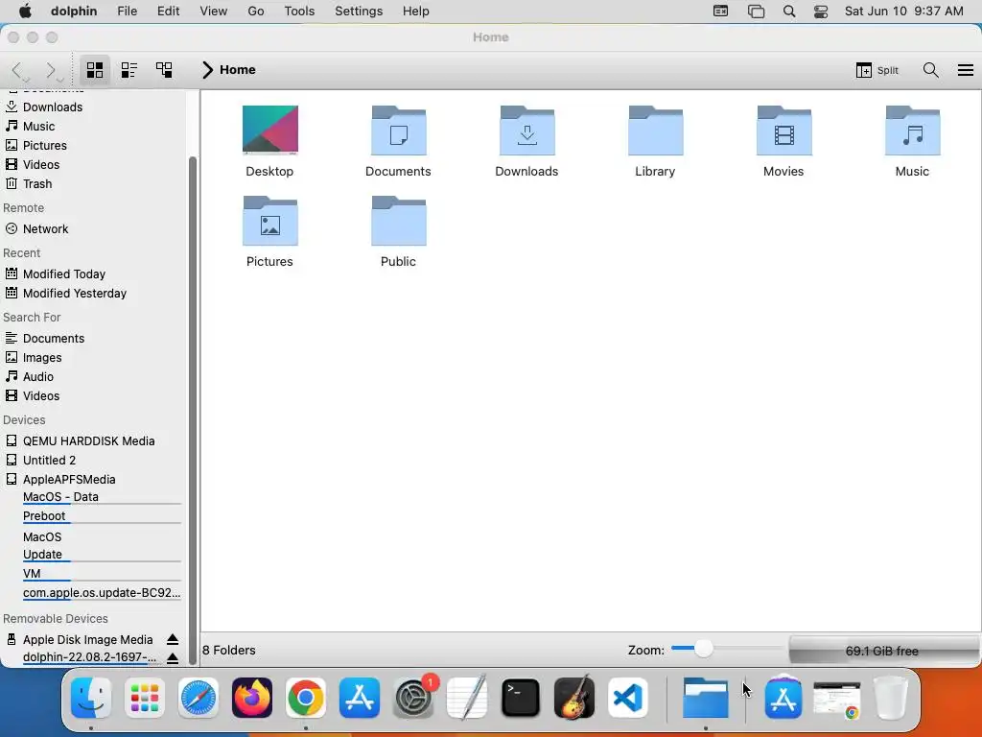
Task: Select the Pictures folder icon
Action: [x=269, y=220]
